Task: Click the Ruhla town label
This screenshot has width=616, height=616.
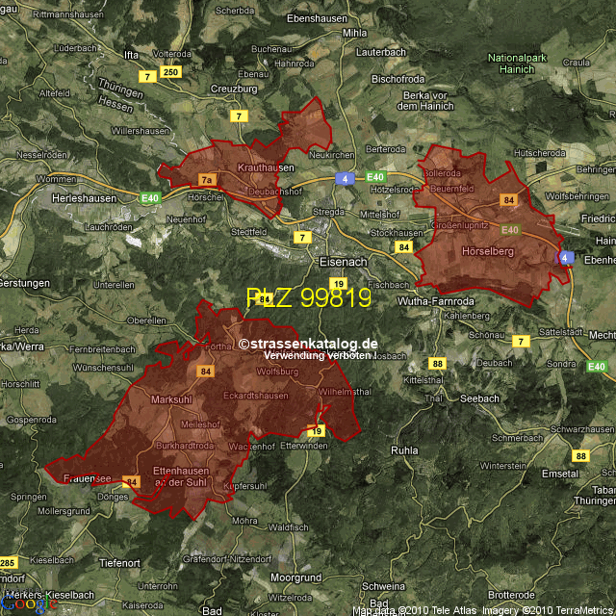Action: point(404,449)
